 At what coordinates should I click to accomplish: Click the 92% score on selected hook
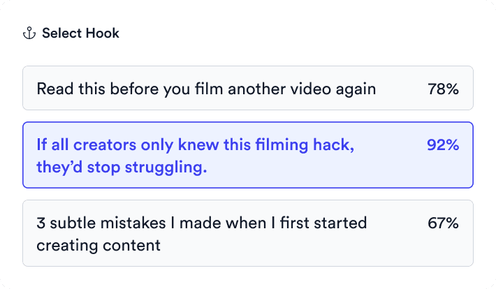[x=443, y=144]
